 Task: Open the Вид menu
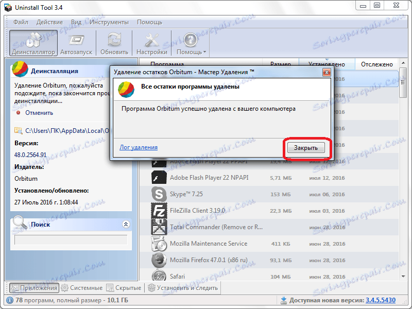tap(76, 22)
